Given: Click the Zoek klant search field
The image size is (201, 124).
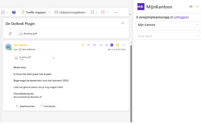Looking at the screenshot, I should coord(168,36).
